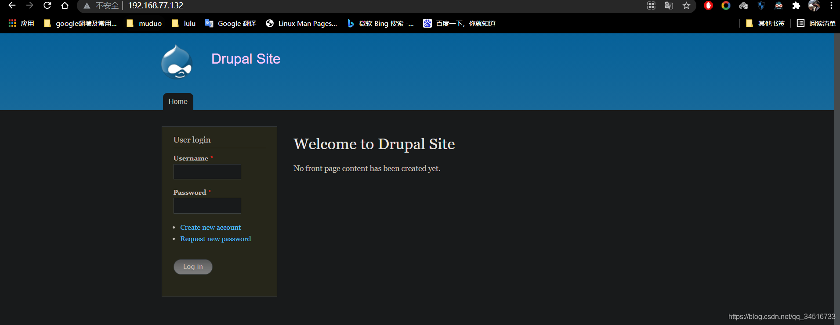Image resolution: width=840 pixels, height=325 pixels.
Task: Open the lulu bookmark folder
Action: click(184, 23)
